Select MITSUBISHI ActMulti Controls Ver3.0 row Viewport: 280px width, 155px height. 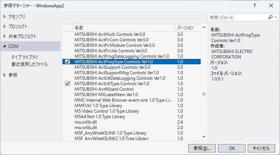coord(132,34)
